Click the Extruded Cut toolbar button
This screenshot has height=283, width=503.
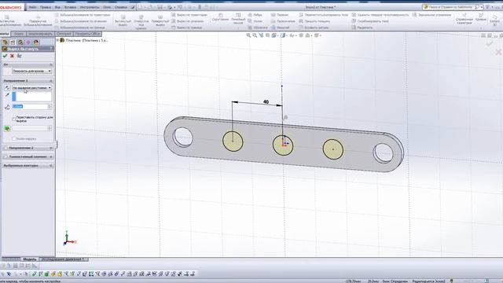[123, 21]
